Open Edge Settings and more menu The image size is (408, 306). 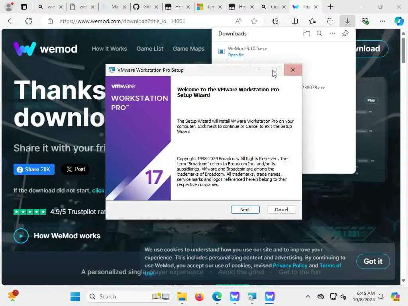click(x=382, y=21)
